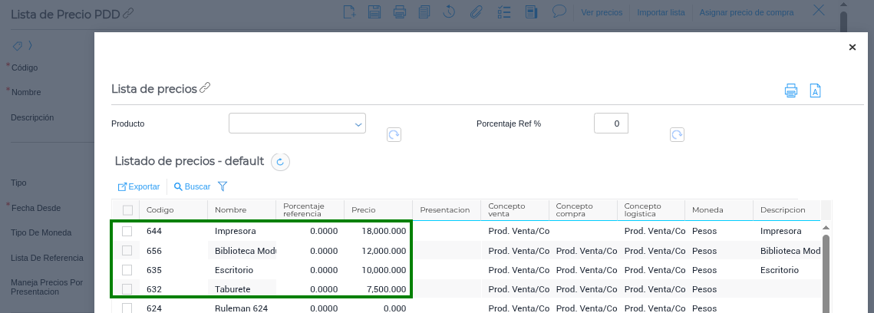The height and width of the screenshot is (313, 874).
Task: Mark the checkbox for row 632 Taburete
Action: [127, 289]
